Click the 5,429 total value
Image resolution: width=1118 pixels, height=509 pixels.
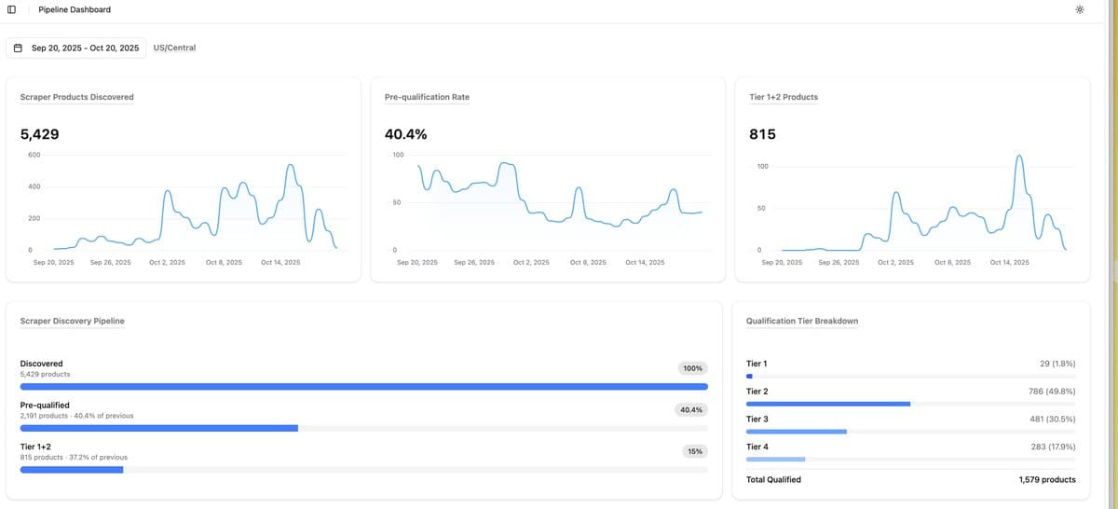coord(39,134)
